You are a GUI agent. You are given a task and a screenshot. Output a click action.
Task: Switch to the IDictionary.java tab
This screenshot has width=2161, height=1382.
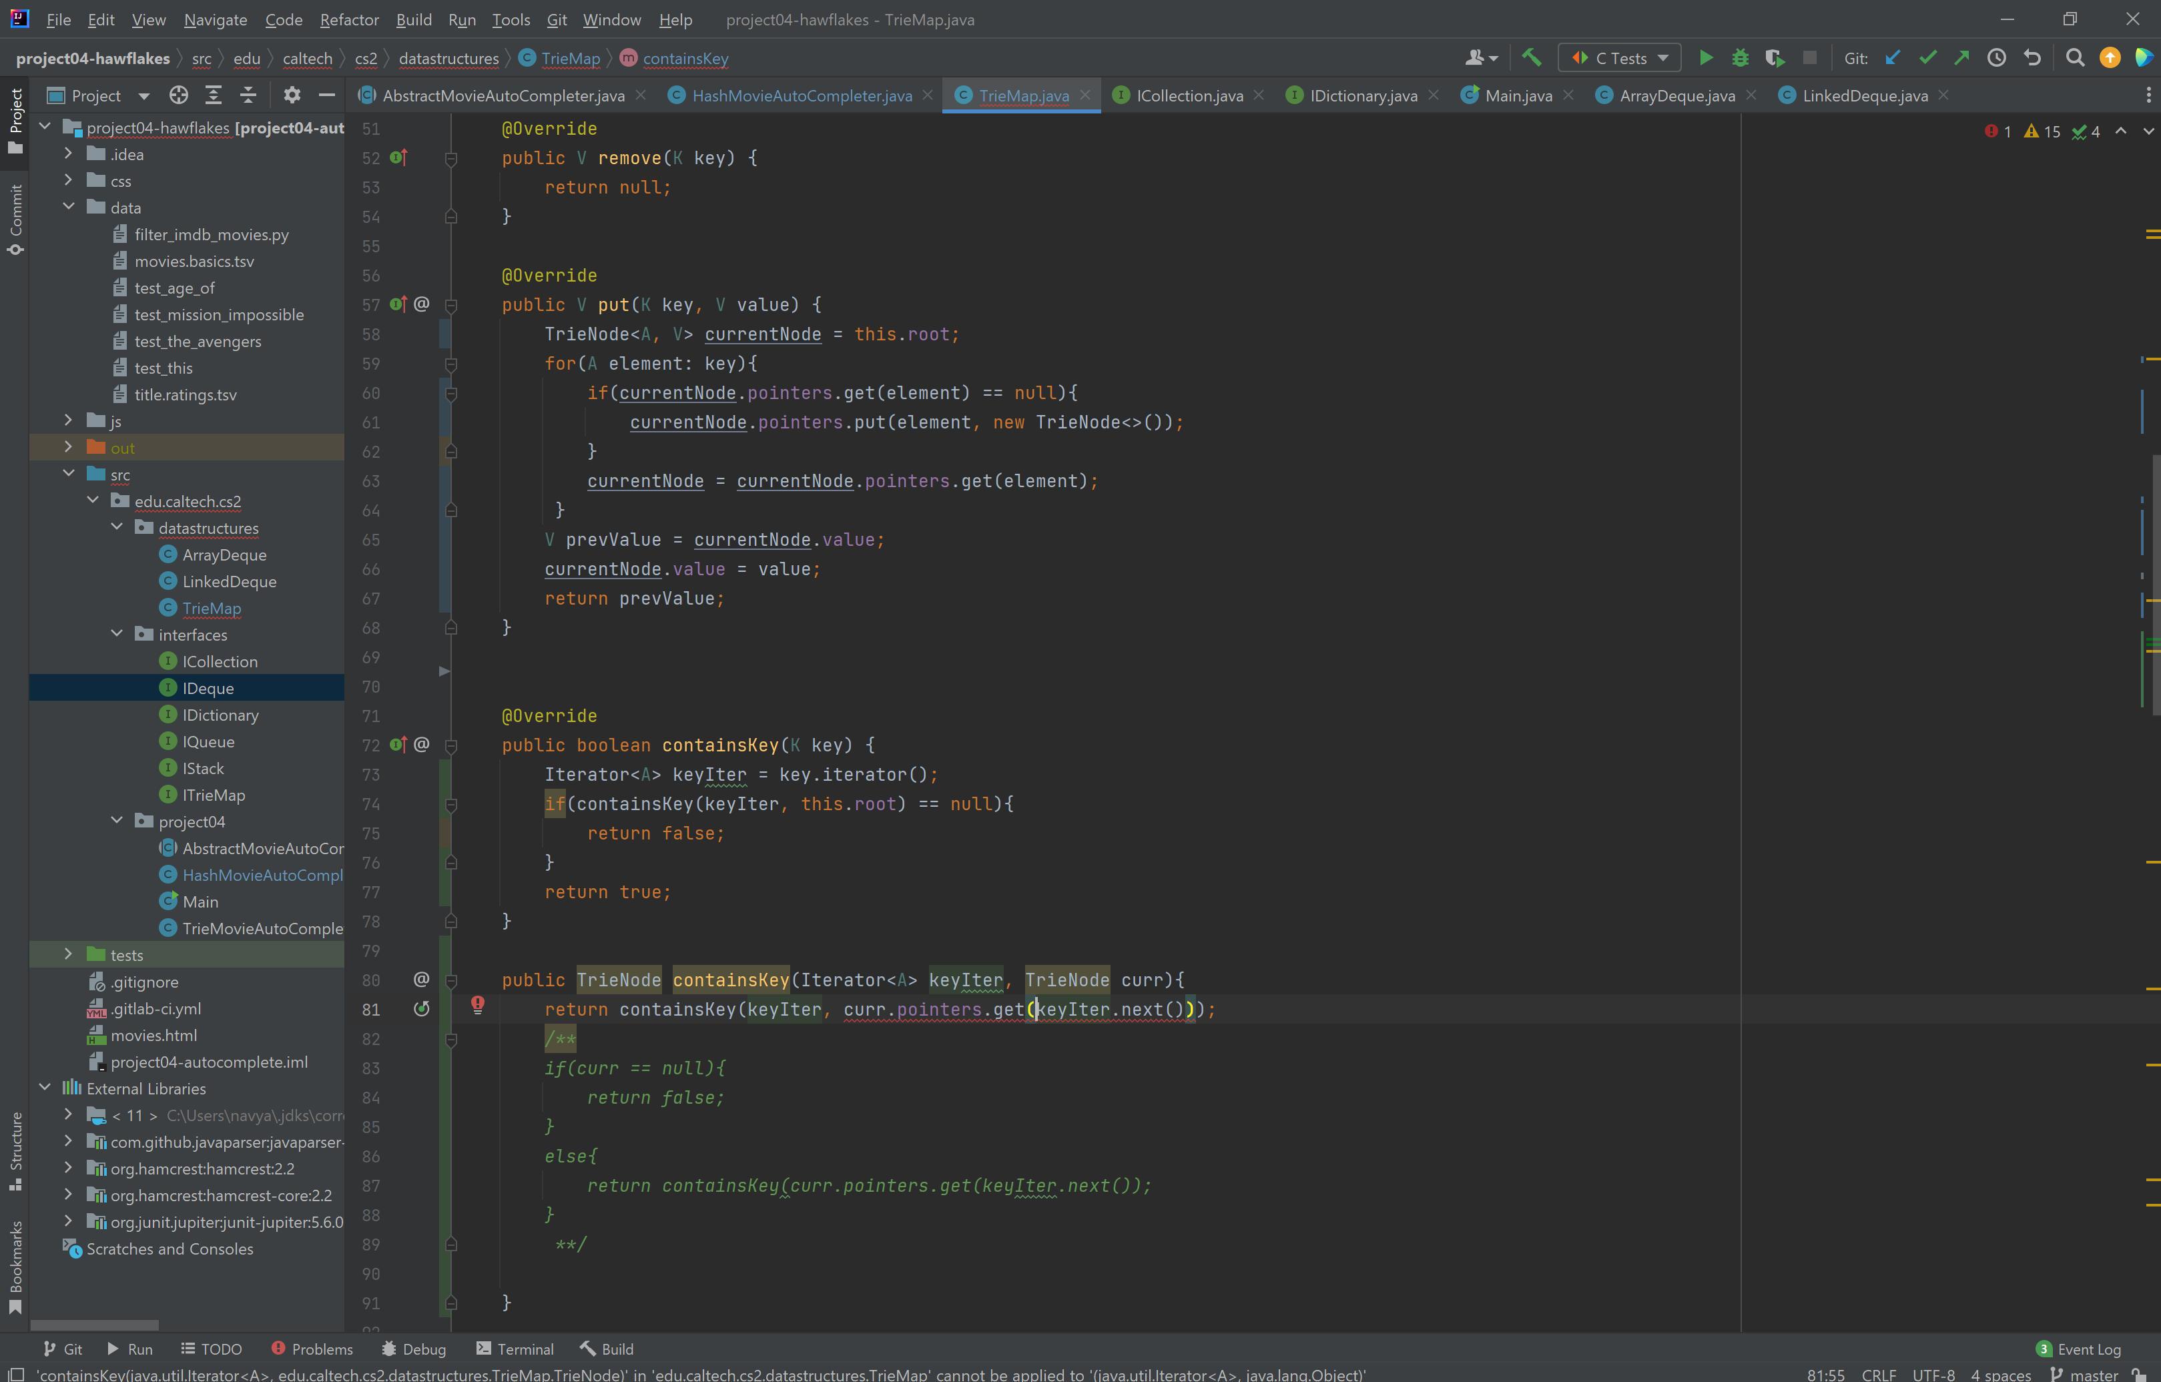point(1362,95)
